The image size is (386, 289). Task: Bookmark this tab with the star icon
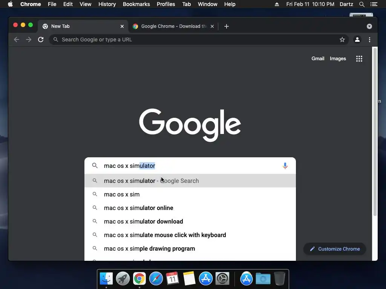(342, 40)
